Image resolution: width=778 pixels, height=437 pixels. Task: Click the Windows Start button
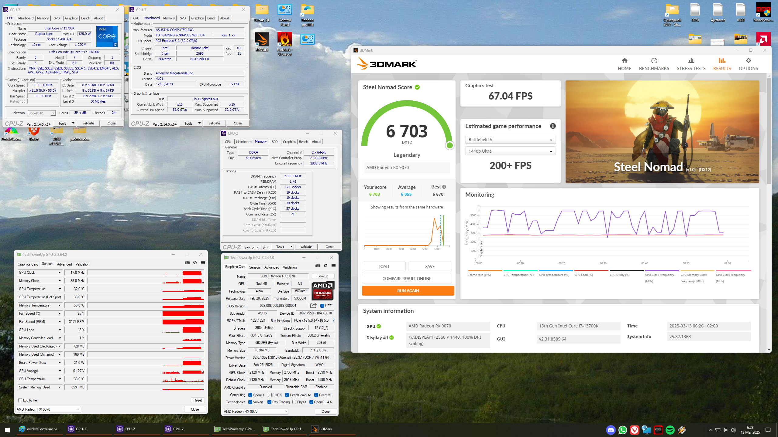7,430
